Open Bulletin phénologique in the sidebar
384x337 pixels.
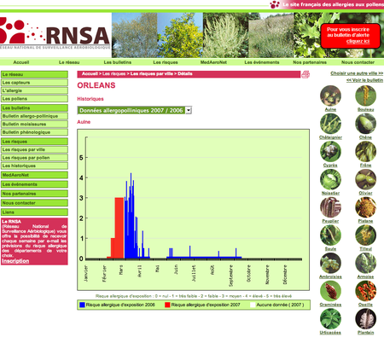34,132
